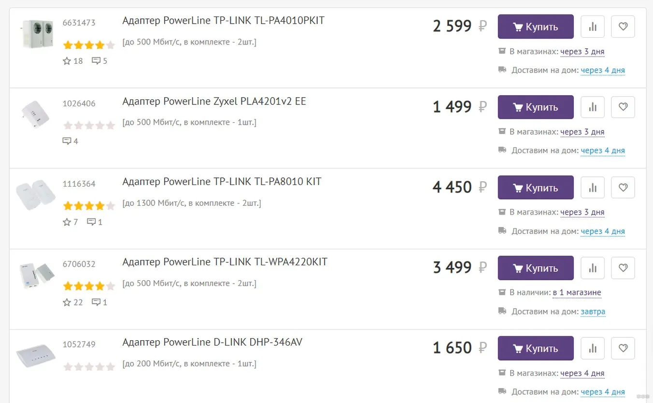Add Zyxel PLA4201v2 EE to favorites heart
This screenshot has width=653, height=403.
623,107
